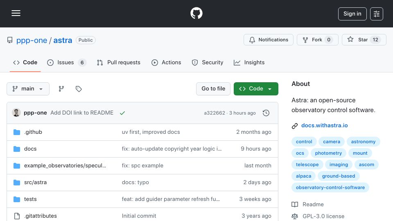Select the photometry topic tag
Image resolution: width=393 pixels, height=221 pixels.
pyautogui.click(x=328, y=153)
